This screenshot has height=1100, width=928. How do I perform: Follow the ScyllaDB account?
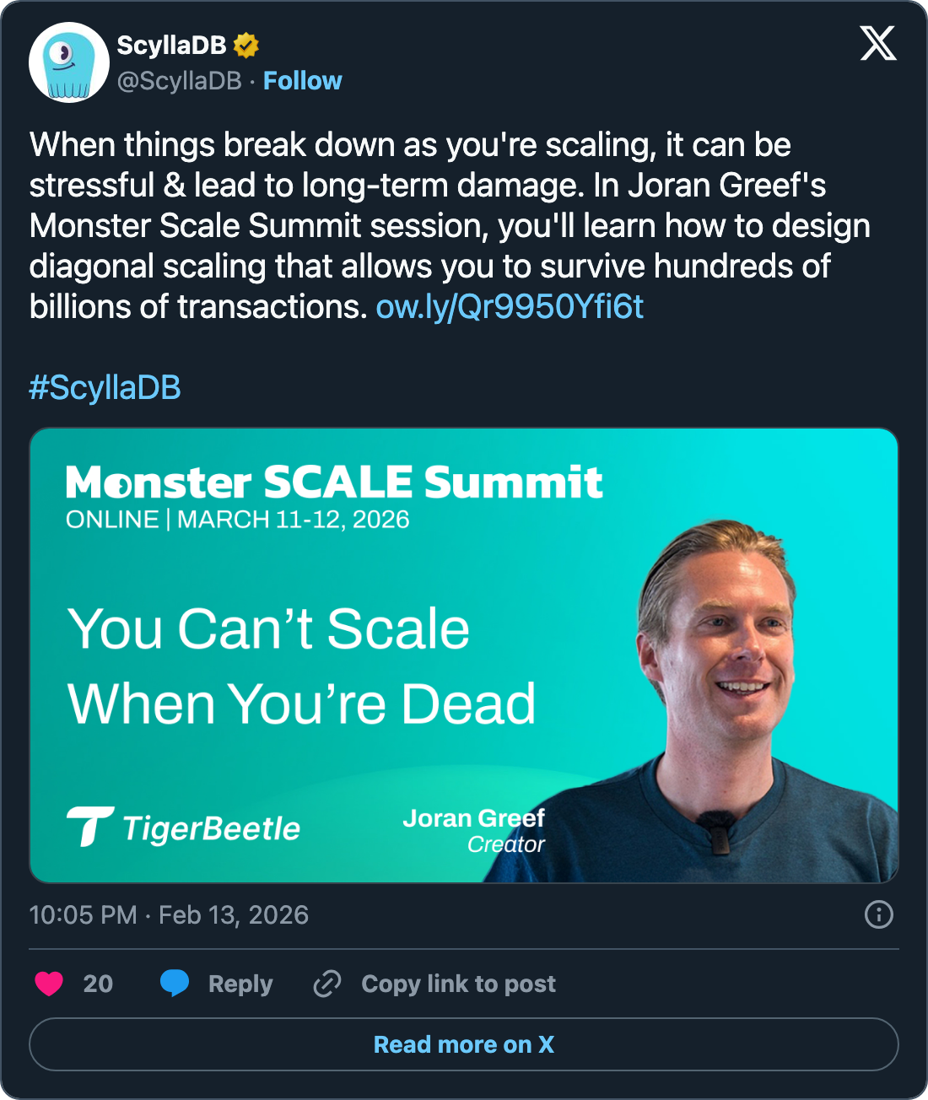point(302,81)
